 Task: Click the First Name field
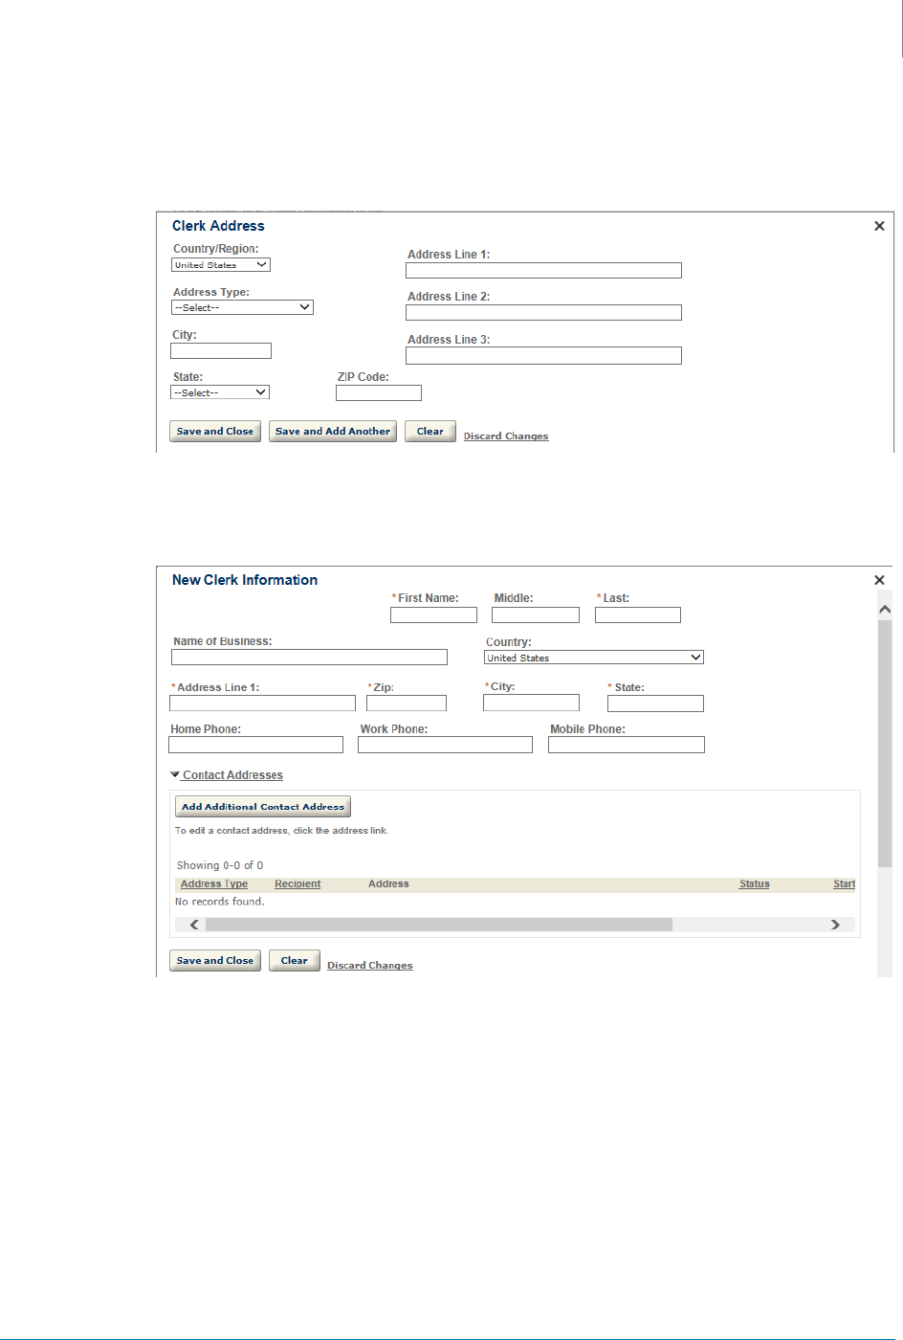[x=433, y=615]
